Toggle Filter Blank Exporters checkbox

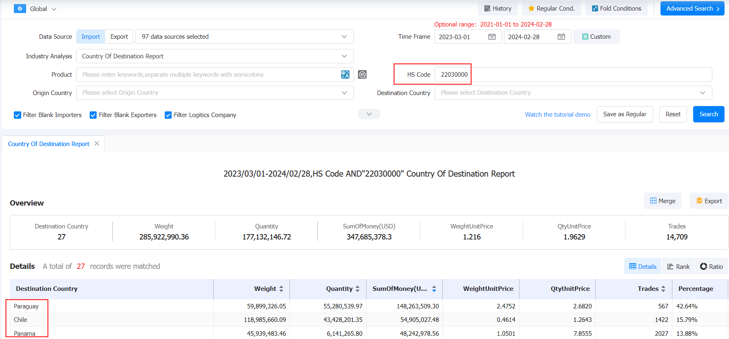pos(93,115)
